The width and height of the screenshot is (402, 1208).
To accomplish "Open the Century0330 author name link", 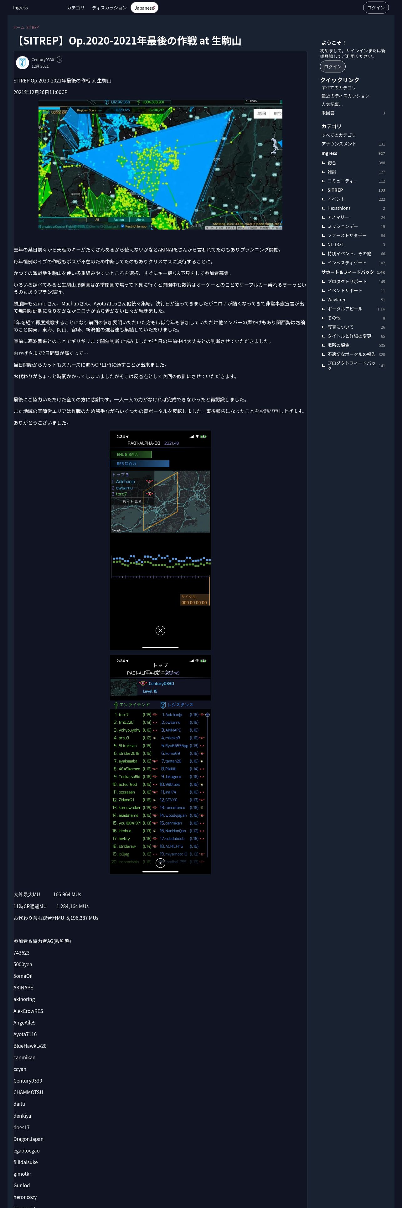I will (43, 60).
